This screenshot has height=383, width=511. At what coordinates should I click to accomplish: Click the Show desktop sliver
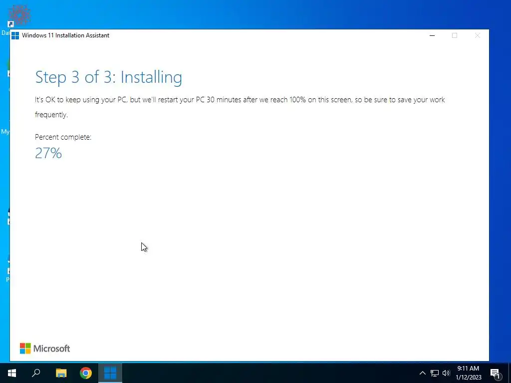click(510, 373)
